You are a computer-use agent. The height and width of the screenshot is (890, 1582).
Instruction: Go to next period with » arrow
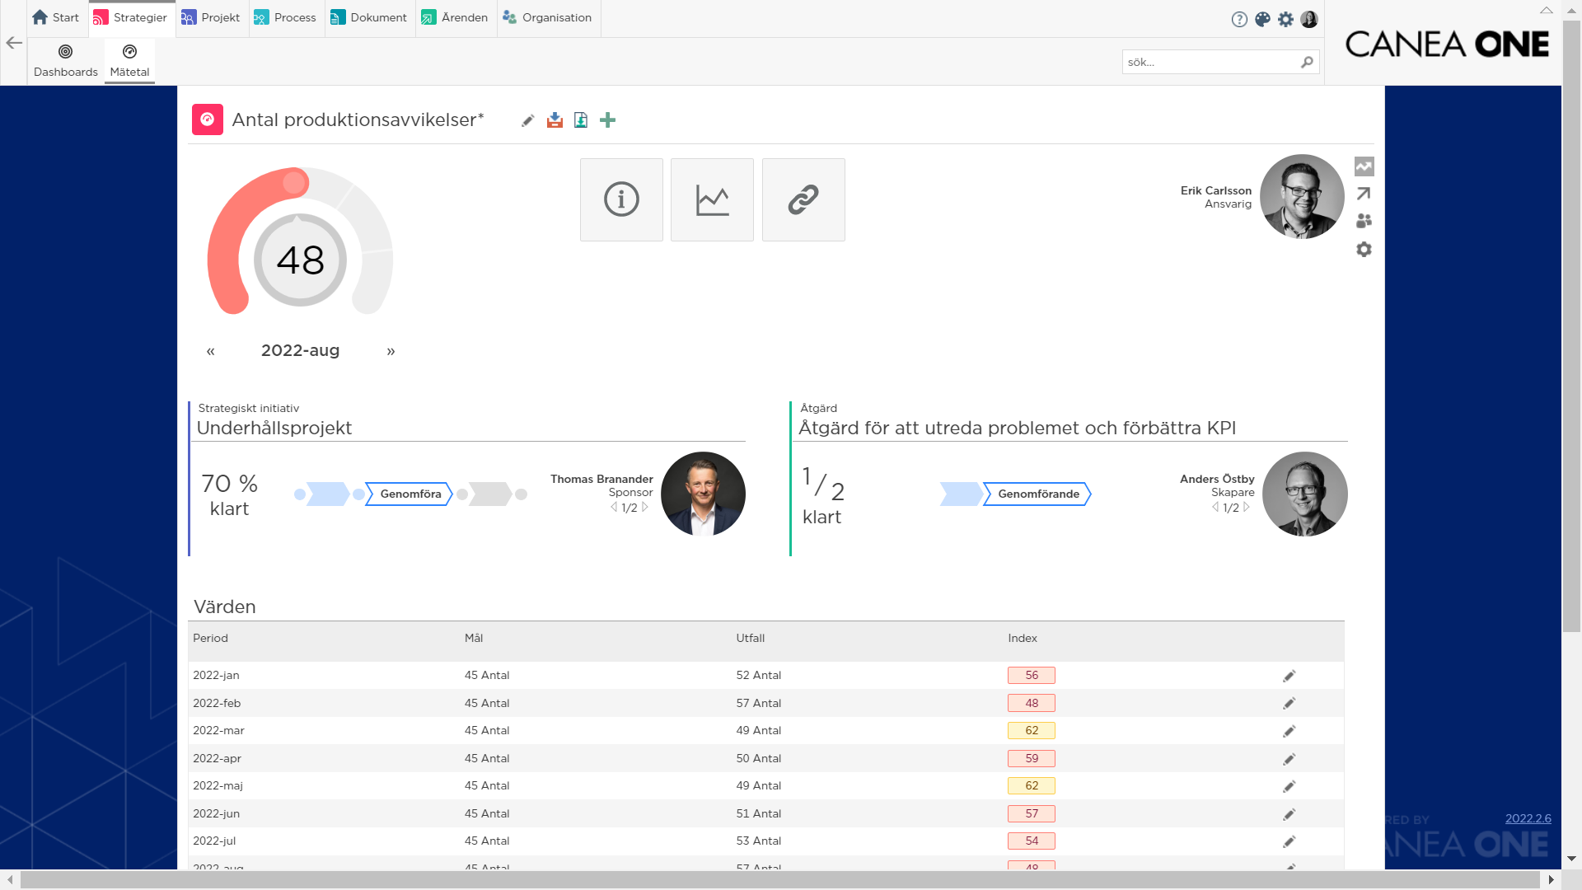pos(391,351)
